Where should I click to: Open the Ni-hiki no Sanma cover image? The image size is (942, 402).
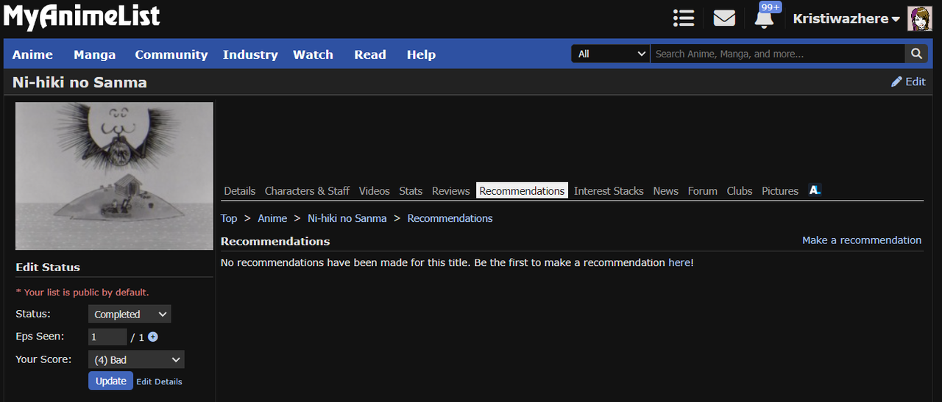[x=114, y=176]
